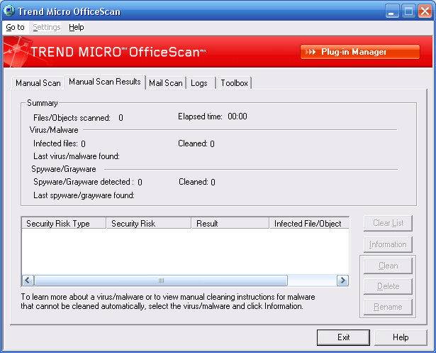Viewport: 436px width, 353px height.
Task: Open the Plug-in Manager button
Action: tap(360, 52)
